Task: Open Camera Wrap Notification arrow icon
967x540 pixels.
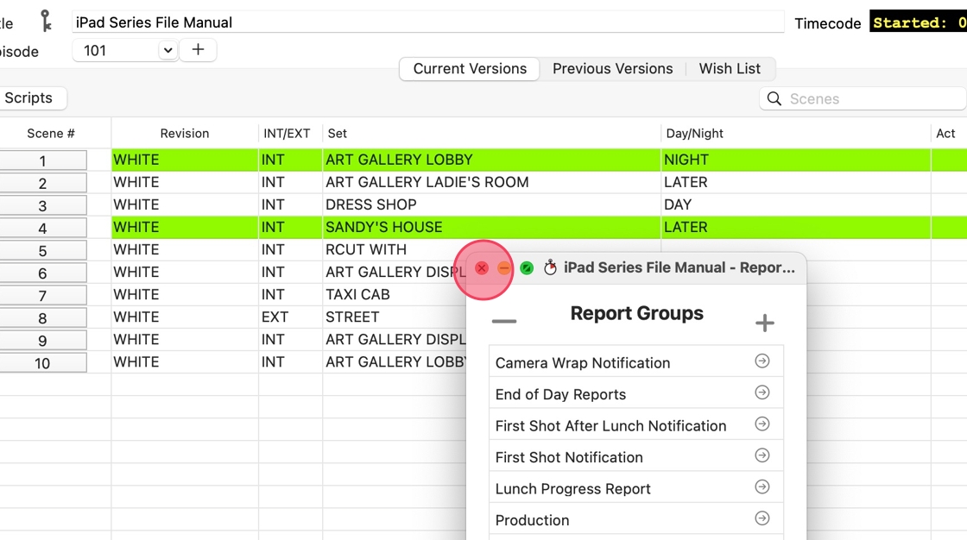Action: point(762,361)
